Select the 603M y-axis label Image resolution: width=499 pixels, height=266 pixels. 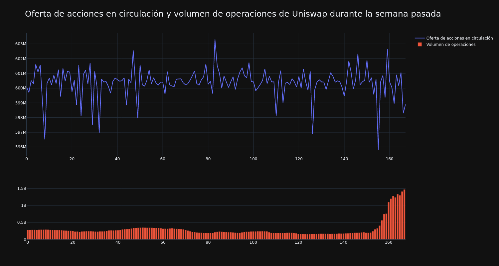point(21,44)
